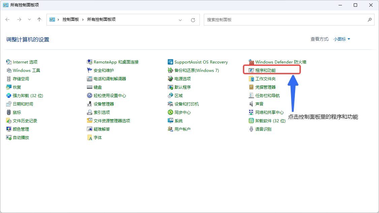This screenshot has height=213, width=379.
Task: Open the 疑难解答 icon
Action: [90, 129]
